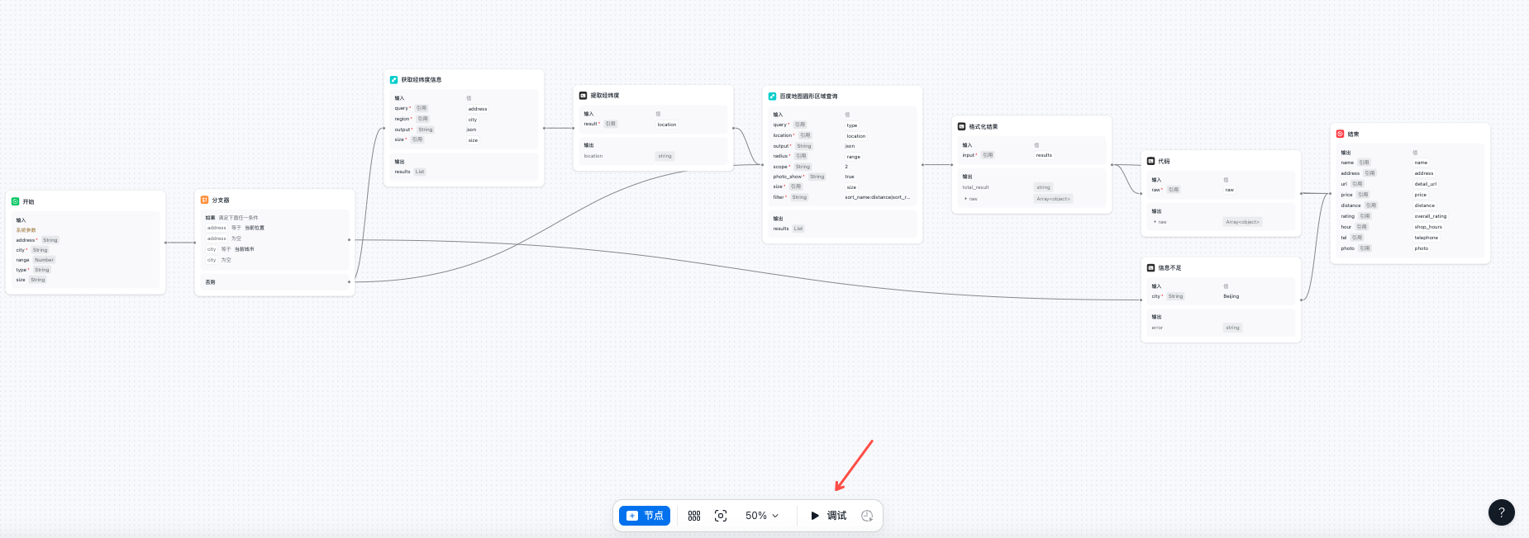This screenshot has width=1529, height=538.
Task: Expand the raw output in 代码 node
Action: pyautogui.click(x=1155, y=222)
